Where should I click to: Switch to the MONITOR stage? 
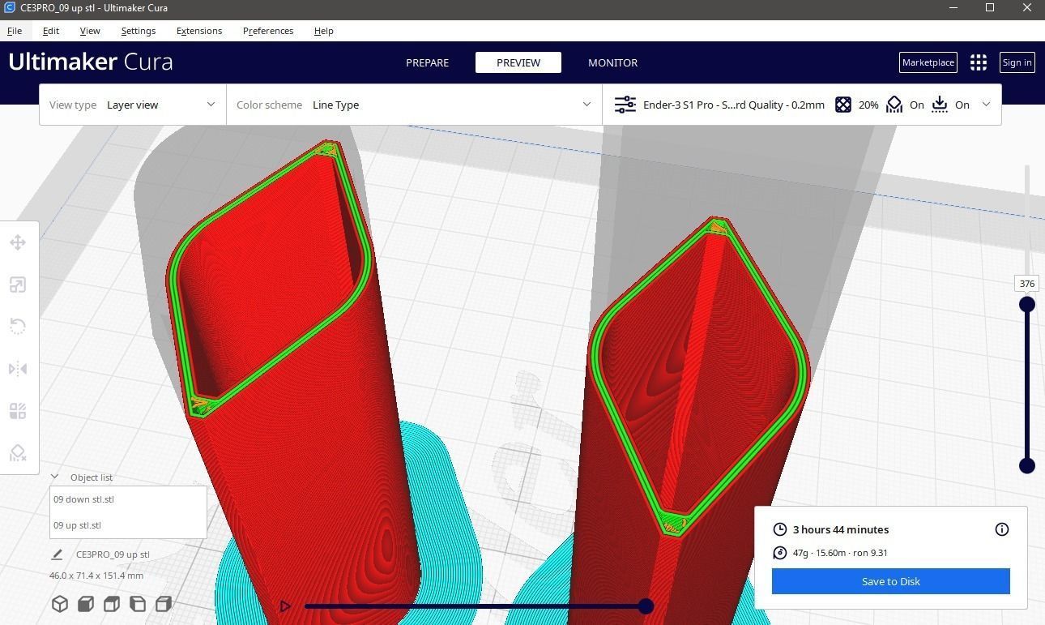(x=612, y=62)
